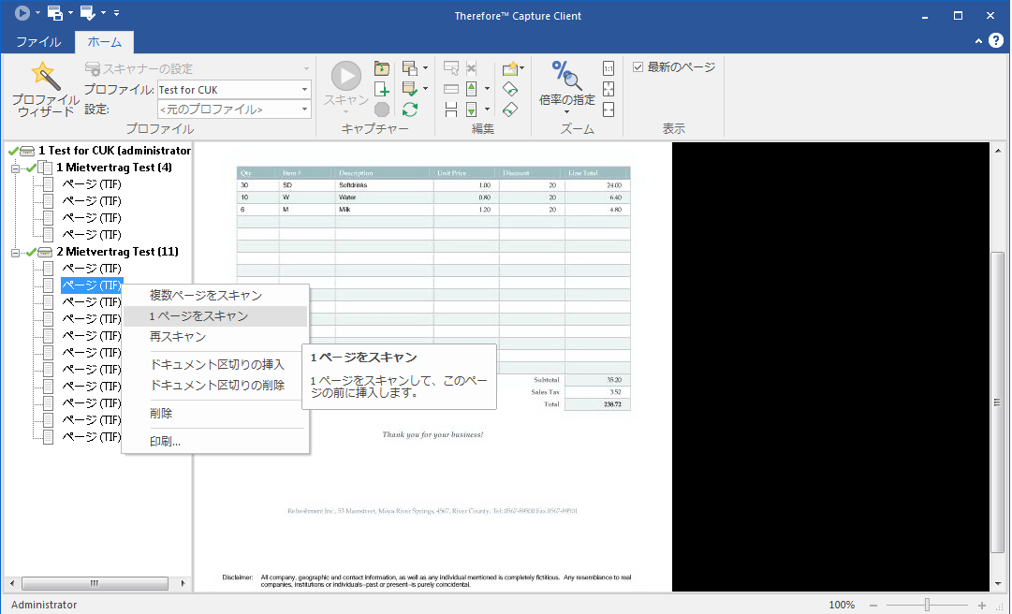Click the H-shaped remove separator icon

[452, 110]
